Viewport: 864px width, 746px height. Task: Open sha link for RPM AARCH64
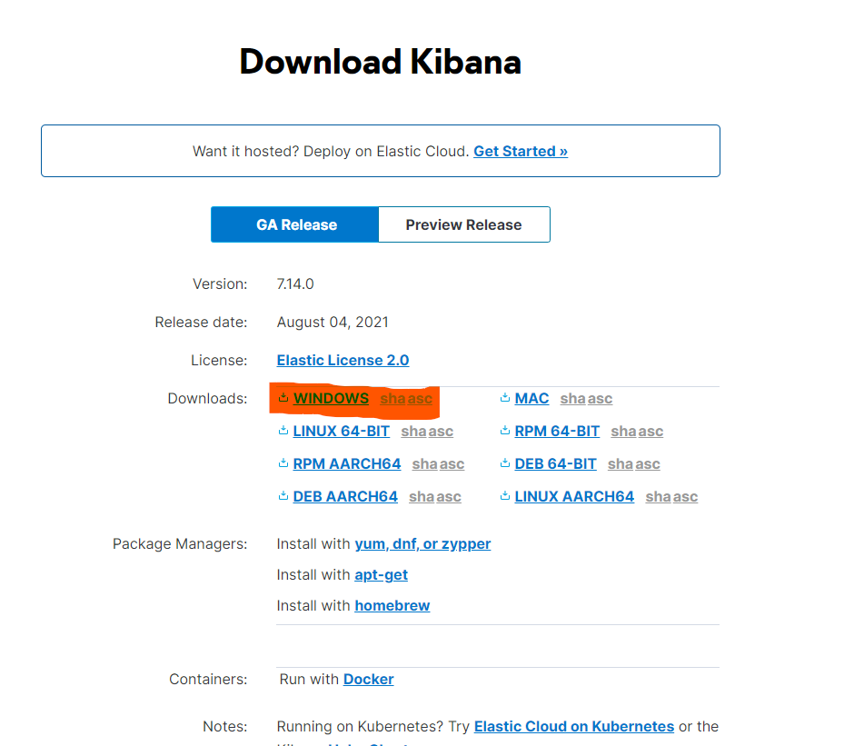(x=425, y=464)
